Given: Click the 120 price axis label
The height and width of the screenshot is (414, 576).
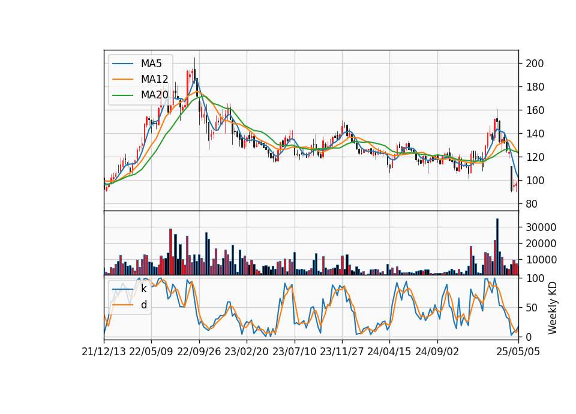Looking at the screenshot, I should (x=535, y=157).
